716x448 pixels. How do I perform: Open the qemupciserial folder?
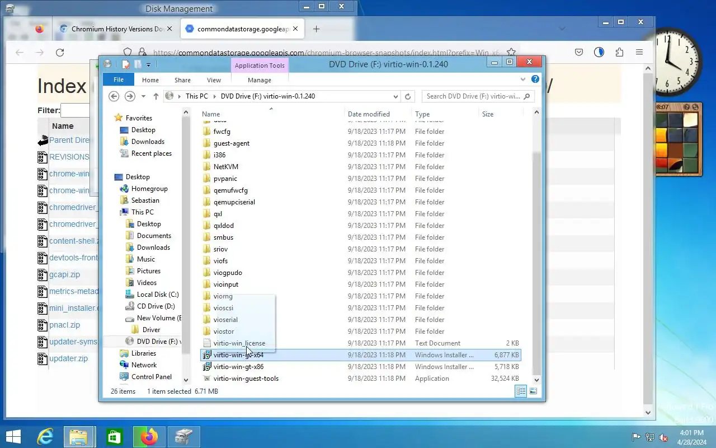click(x=234, y=202)
